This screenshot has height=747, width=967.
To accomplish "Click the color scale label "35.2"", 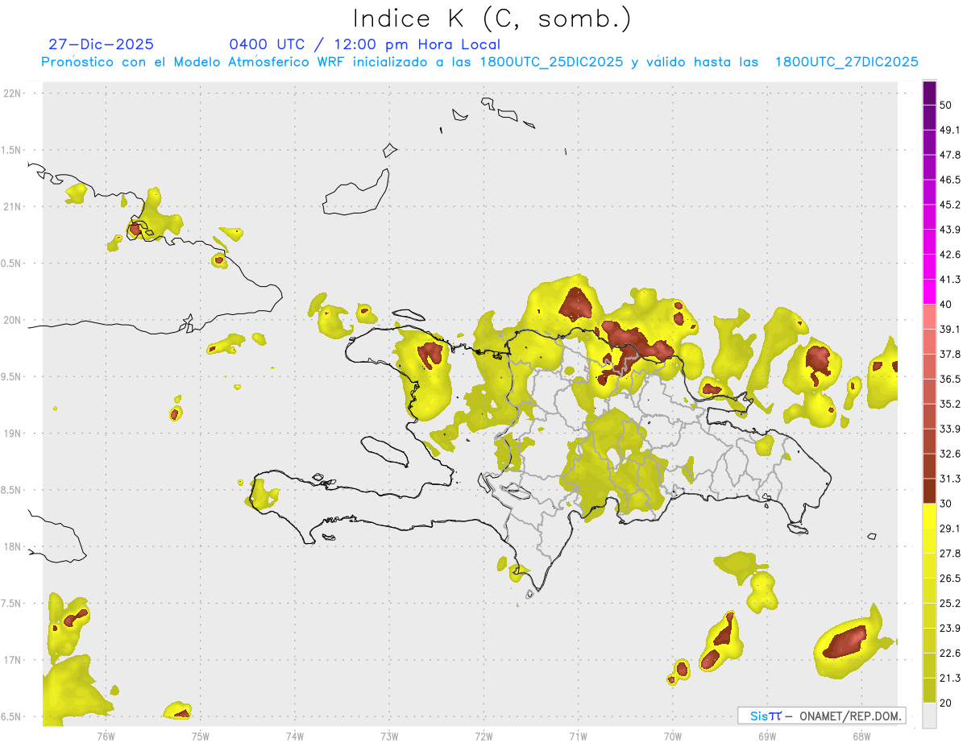I will coord(950,404).
